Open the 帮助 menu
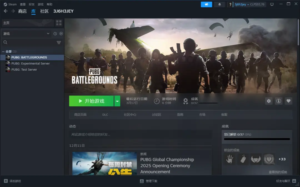Viewport: 300px width, 187px height. pos(49,4)
